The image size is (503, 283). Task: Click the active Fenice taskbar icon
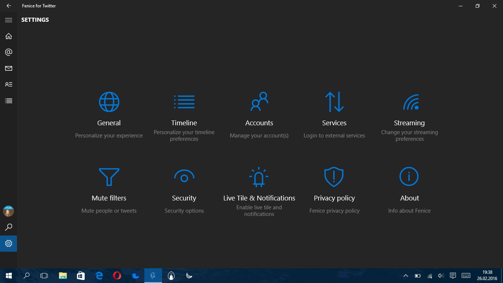coord(153,276)
